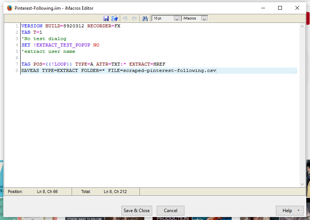Click the Open file folder icon
The image size is (310, 220).
(x=115, y=18)
